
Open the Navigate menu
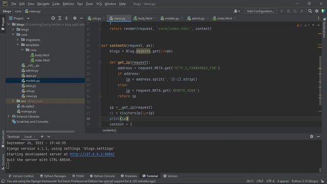pyautogui.click(x=43, y=4)
